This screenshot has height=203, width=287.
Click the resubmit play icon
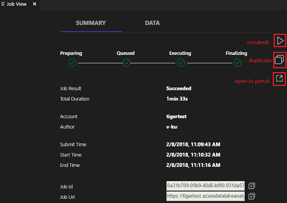click(280, 41)
